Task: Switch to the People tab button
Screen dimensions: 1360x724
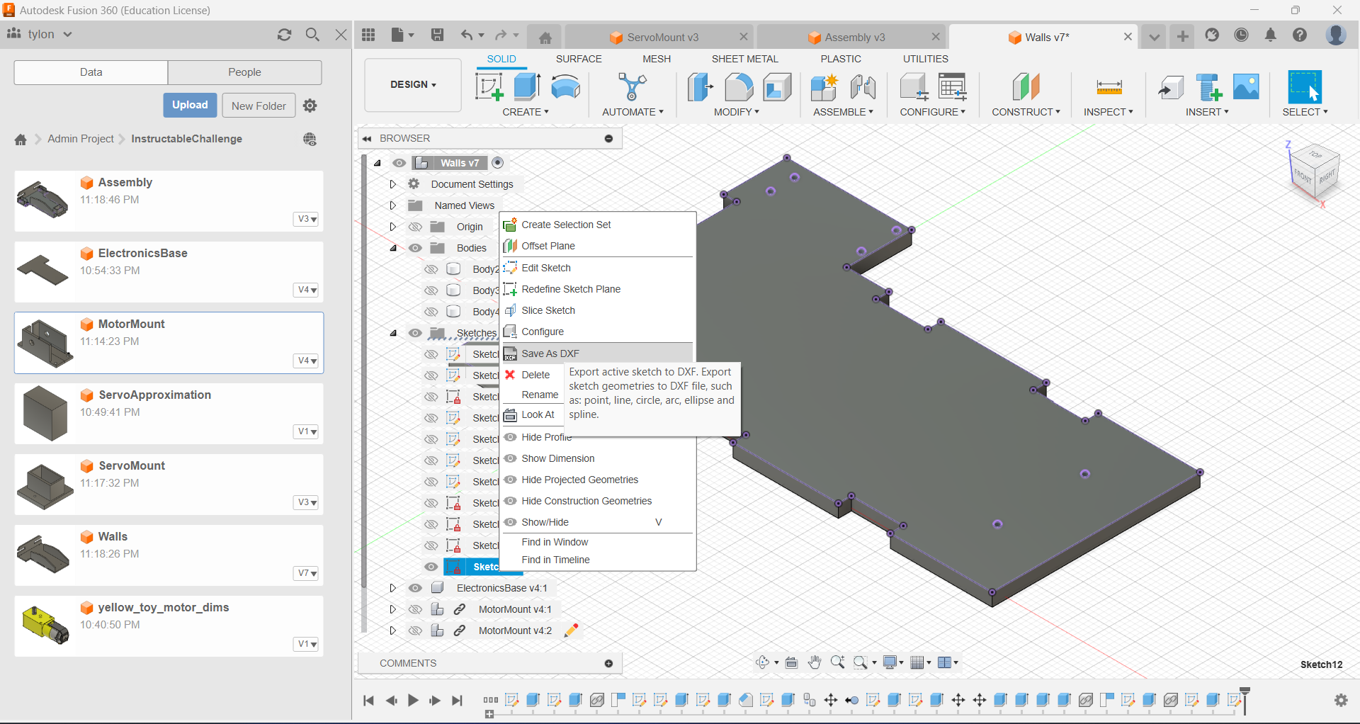Action: 244,72
